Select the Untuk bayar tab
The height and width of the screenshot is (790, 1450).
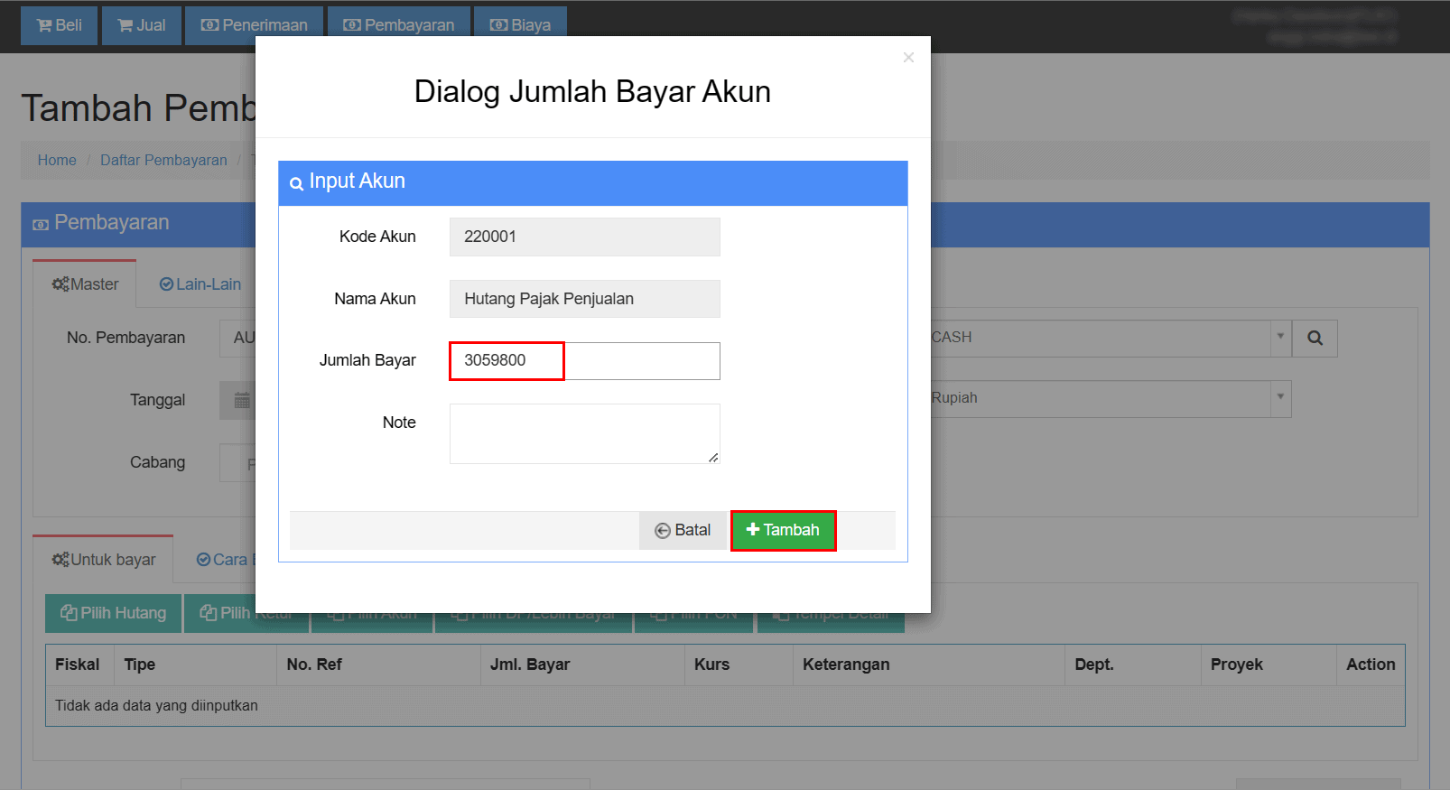(104, 560)
